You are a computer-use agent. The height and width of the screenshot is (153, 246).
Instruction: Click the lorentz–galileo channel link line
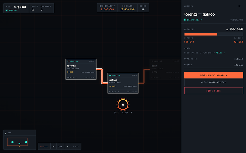click(102, 76)
